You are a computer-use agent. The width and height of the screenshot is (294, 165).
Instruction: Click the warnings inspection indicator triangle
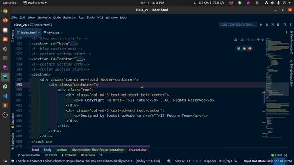[236, 40]
